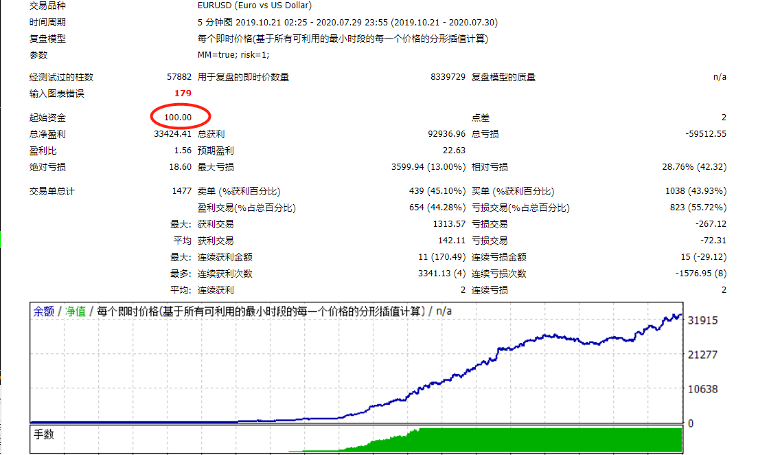Select the short positions value 439 (45.10%)
This screenshot has width=758, height=455.
tap(437, 191)
